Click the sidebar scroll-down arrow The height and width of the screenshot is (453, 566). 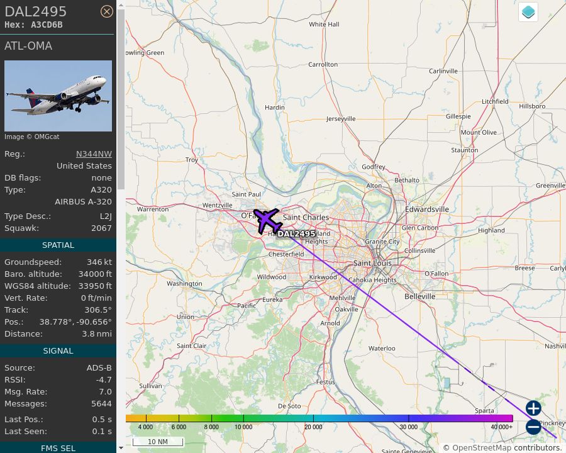119,448
